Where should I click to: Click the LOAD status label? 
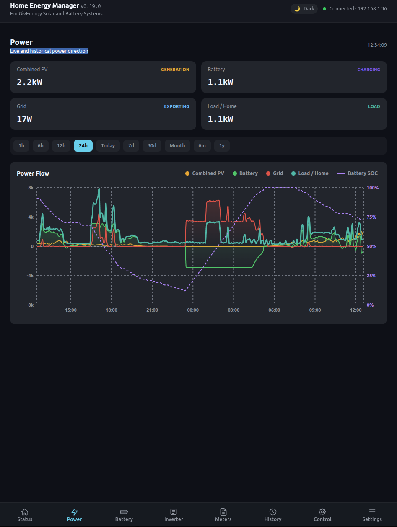(374, 107)
